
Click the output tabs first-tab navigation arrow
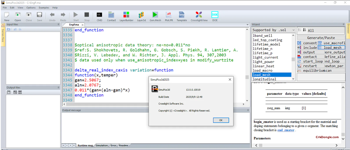click(x=64, y=145)
